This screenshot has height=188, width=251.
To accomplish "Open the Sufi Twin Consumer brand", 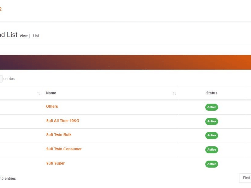I will (64, 149).
